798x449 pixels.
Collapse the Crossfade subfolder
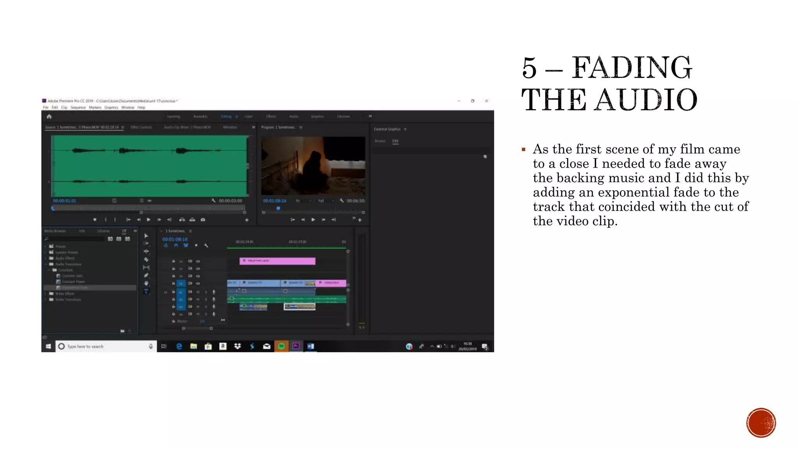coord(49,270)
